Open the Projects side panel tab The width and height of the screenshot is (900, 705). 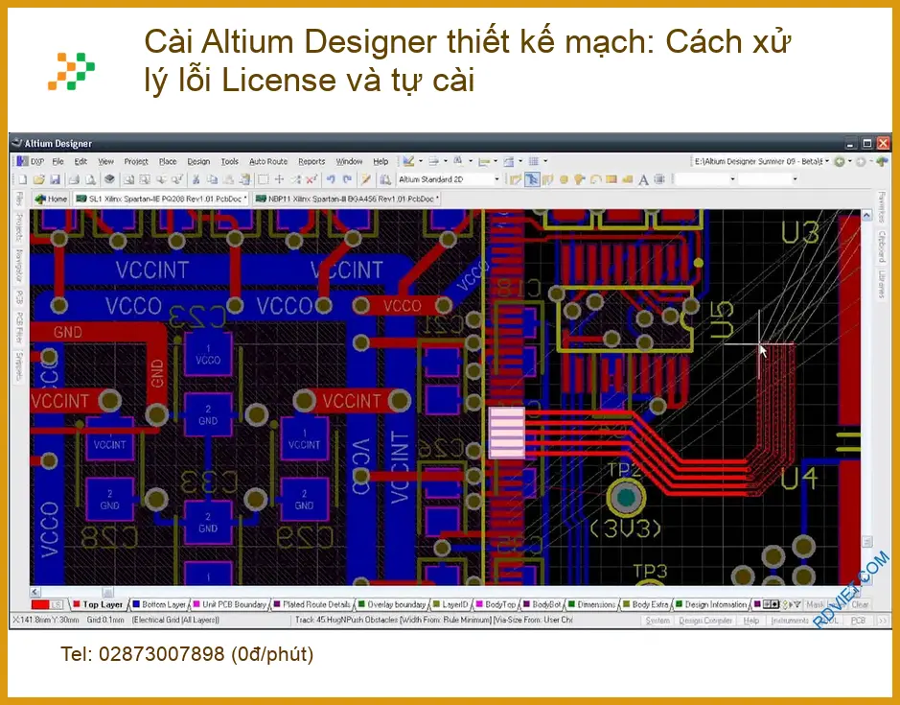(x=19, y=227)
